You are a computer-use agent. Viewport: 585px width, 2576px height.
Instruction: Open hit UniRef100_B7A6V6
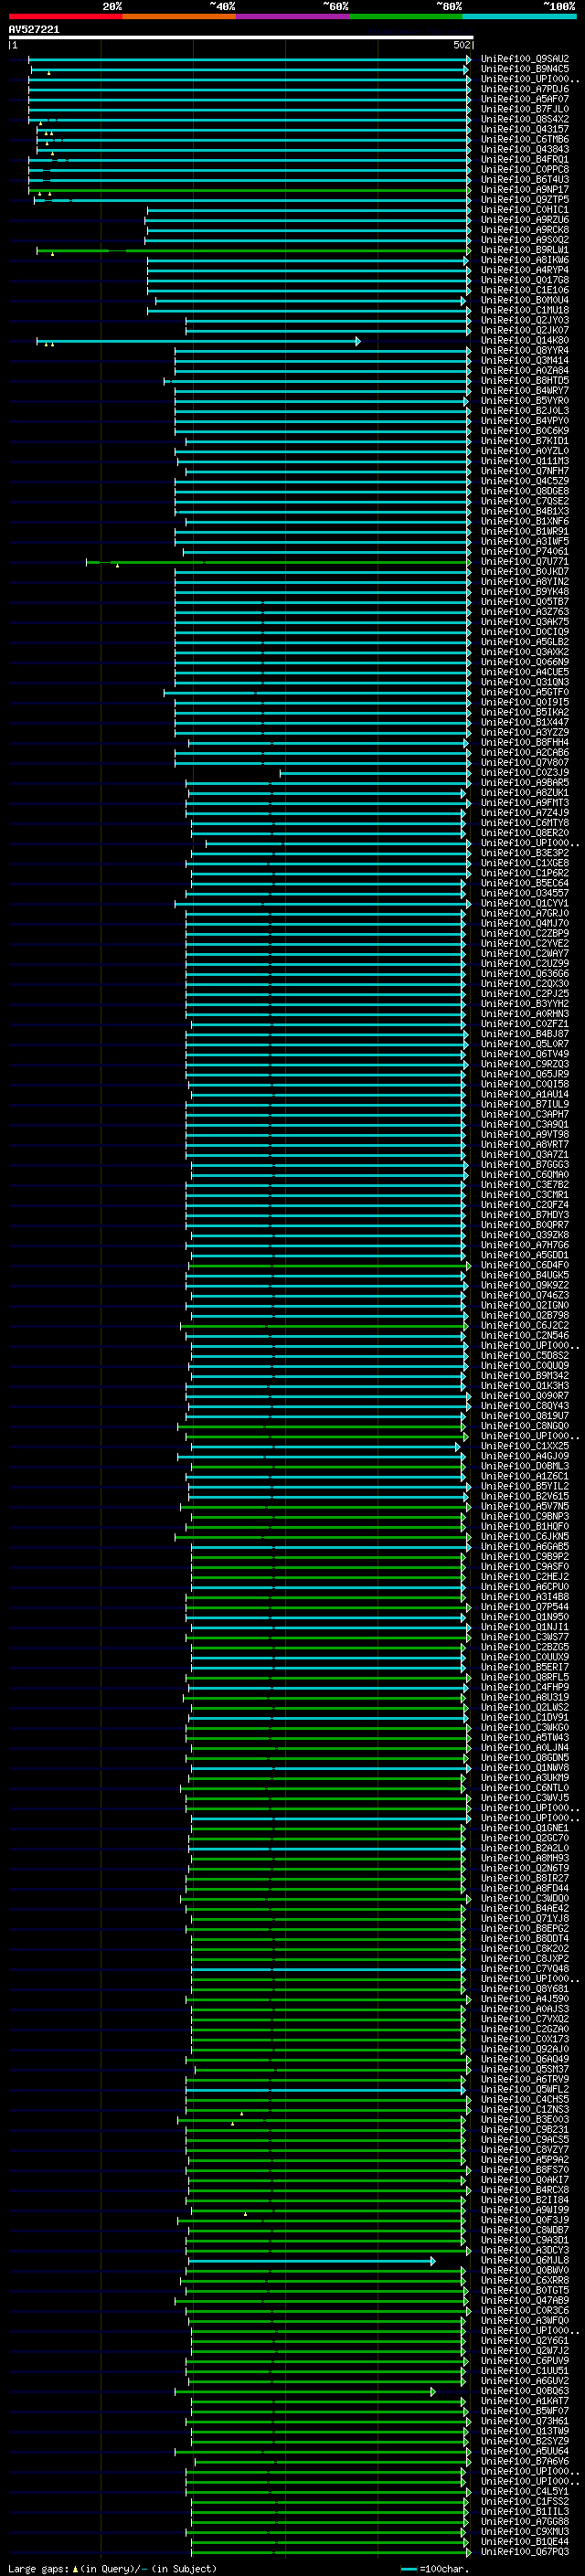[x=525, y=2461]
